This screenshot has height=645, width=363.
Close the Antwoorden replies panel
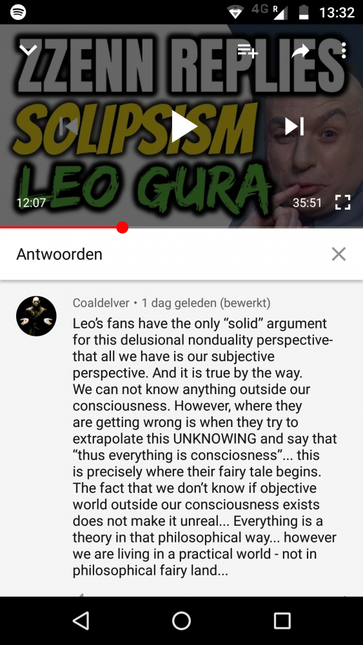tap(338, 254)
